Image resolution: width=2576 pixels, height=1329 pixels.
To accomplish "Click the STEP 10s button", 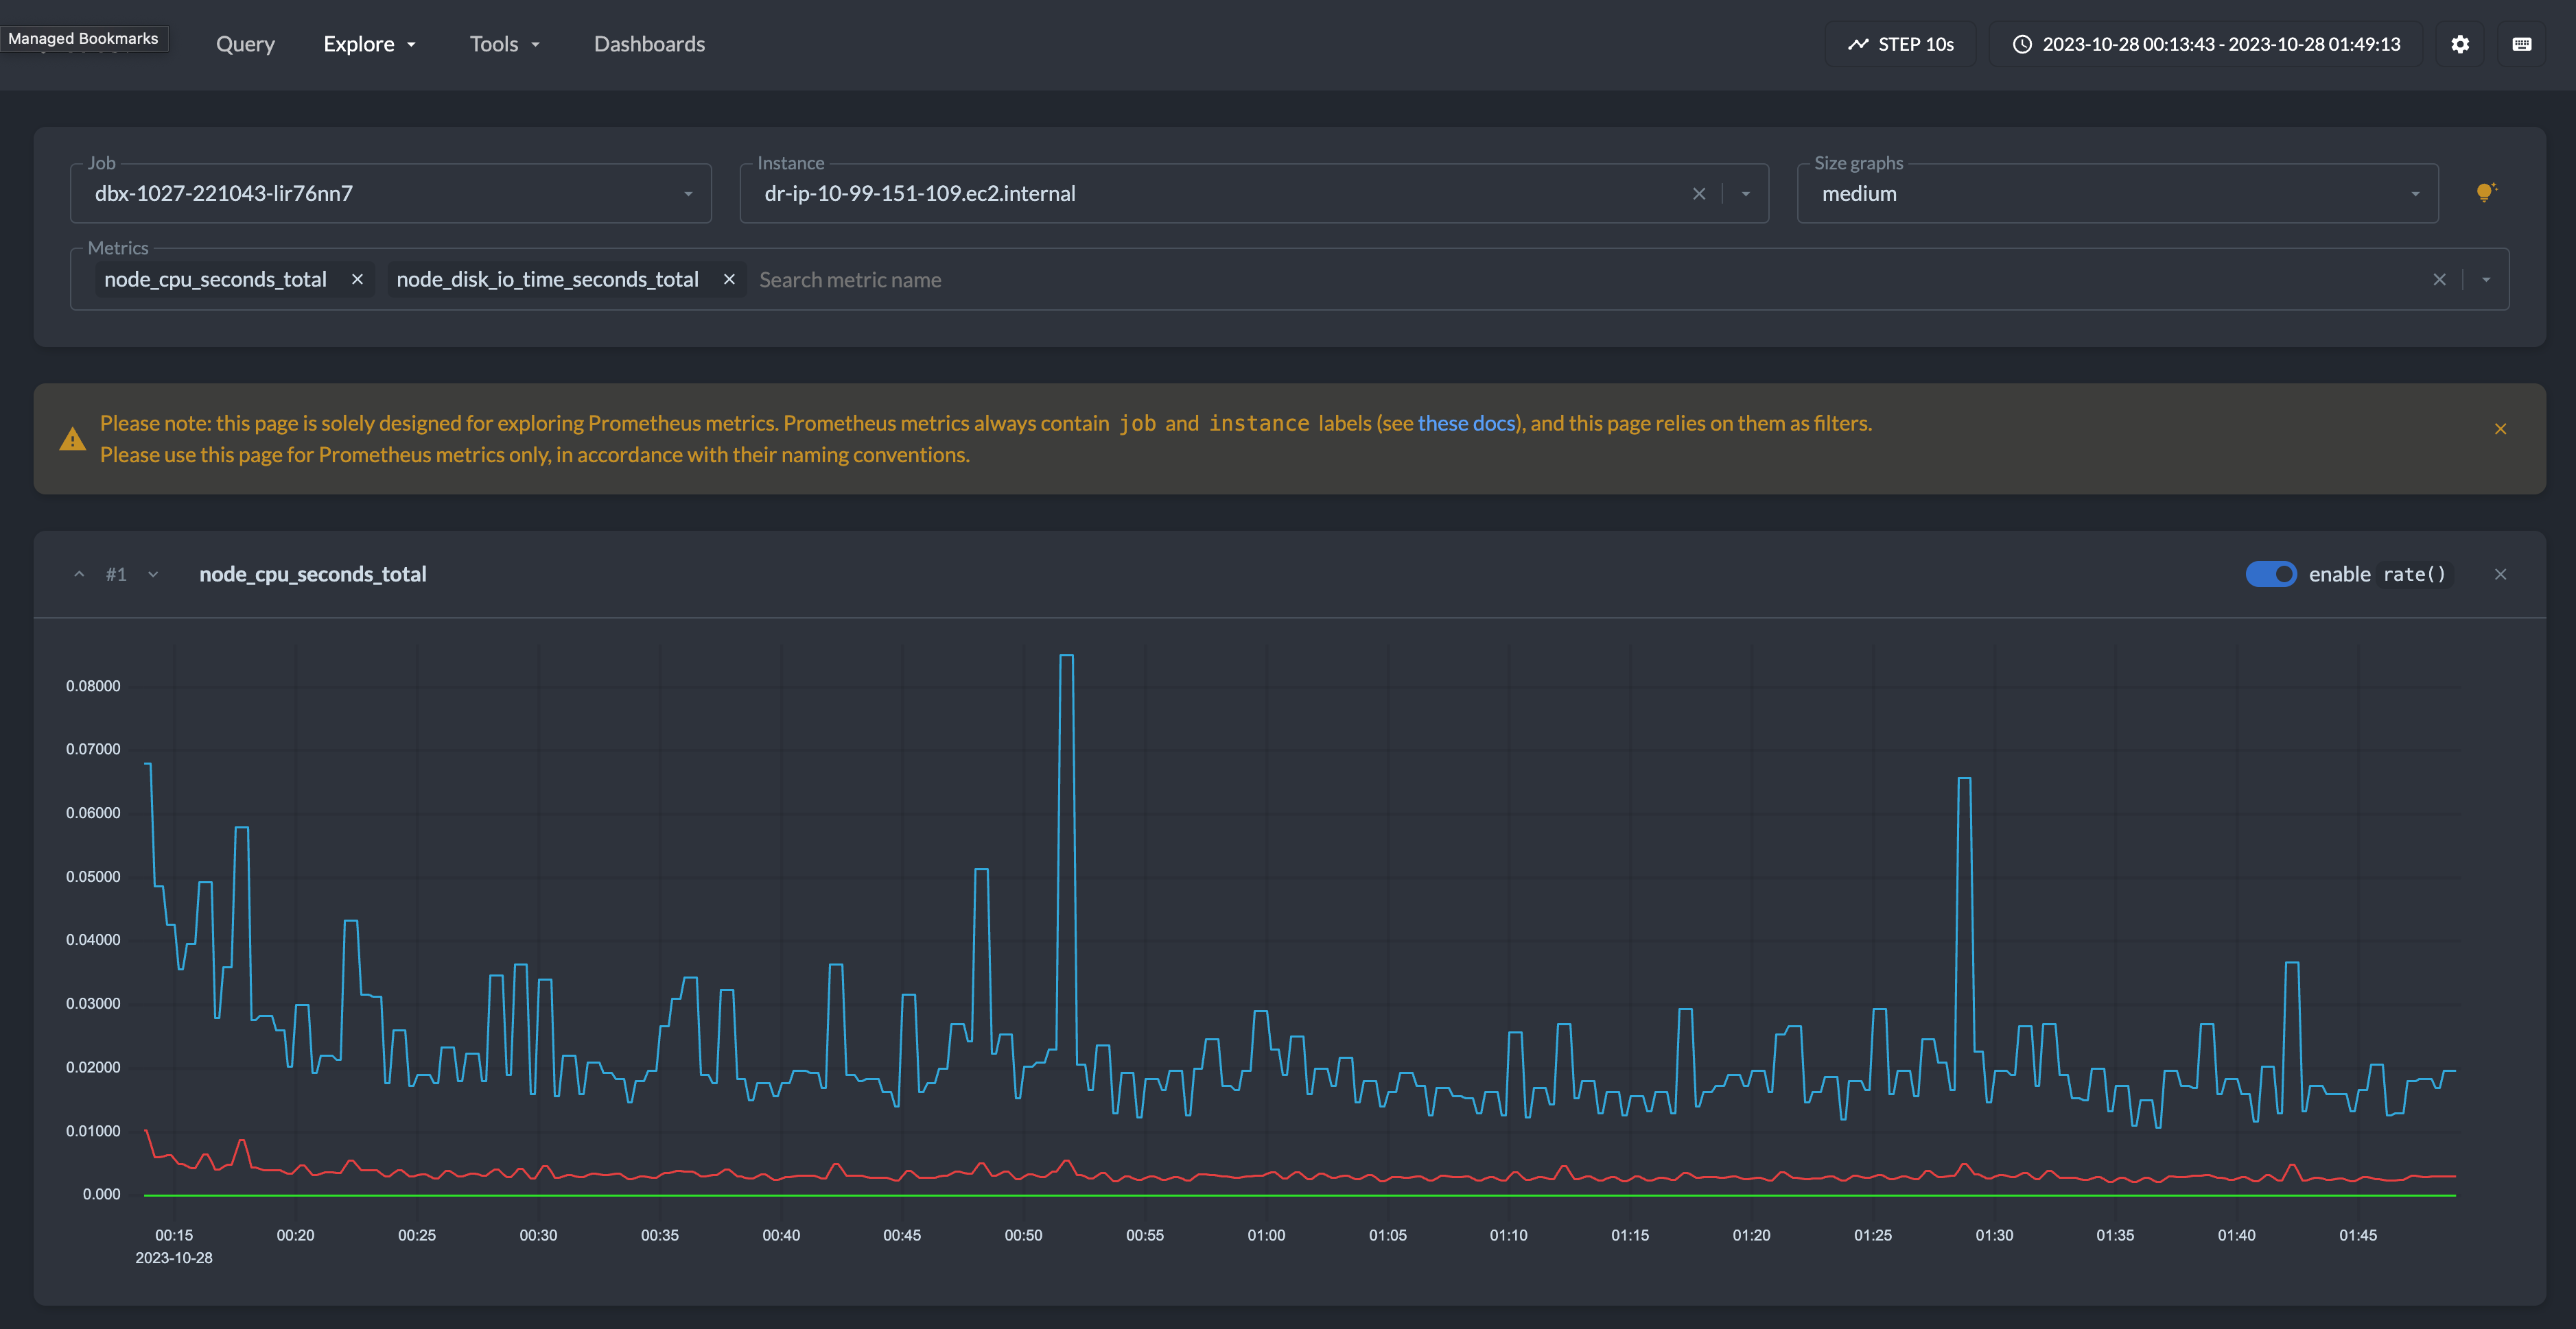I will [x=1900, y=44].
